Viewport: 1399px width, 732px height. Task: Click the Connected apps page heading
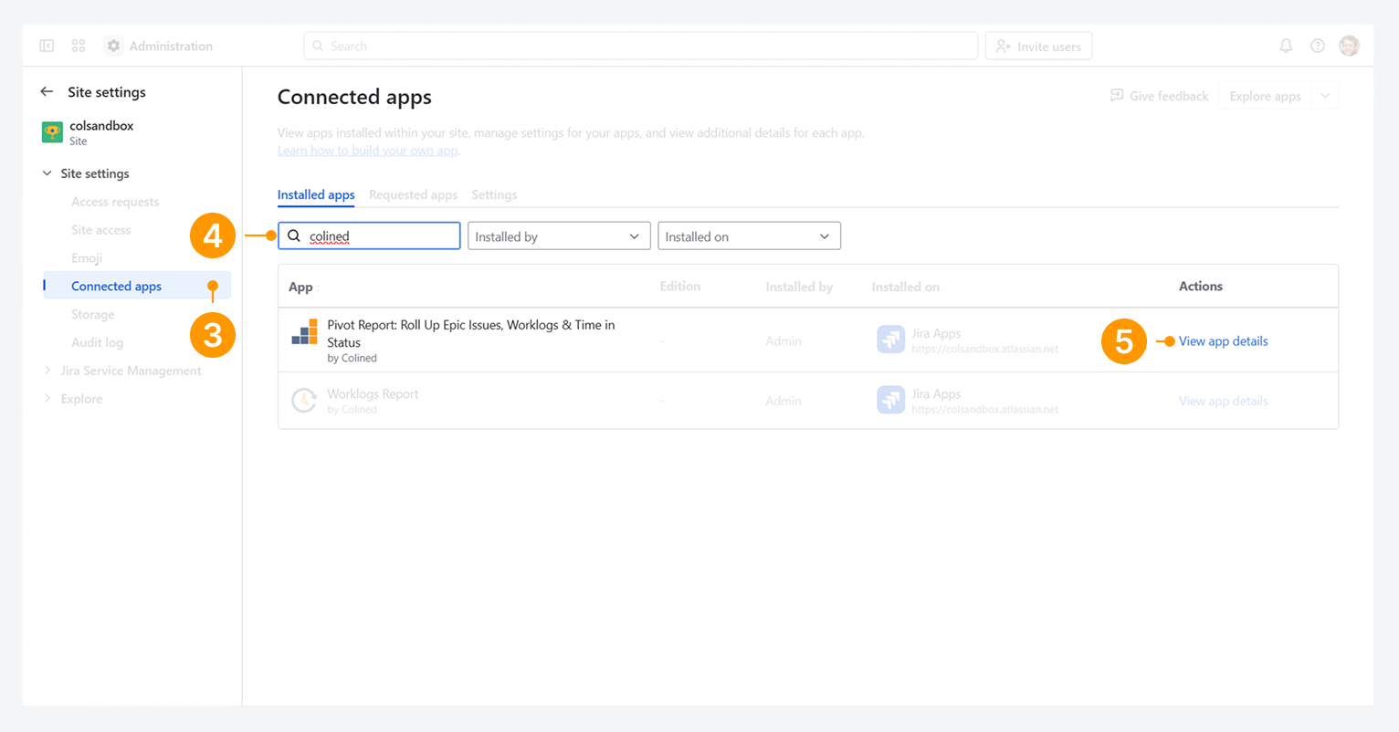coord(354,97)
